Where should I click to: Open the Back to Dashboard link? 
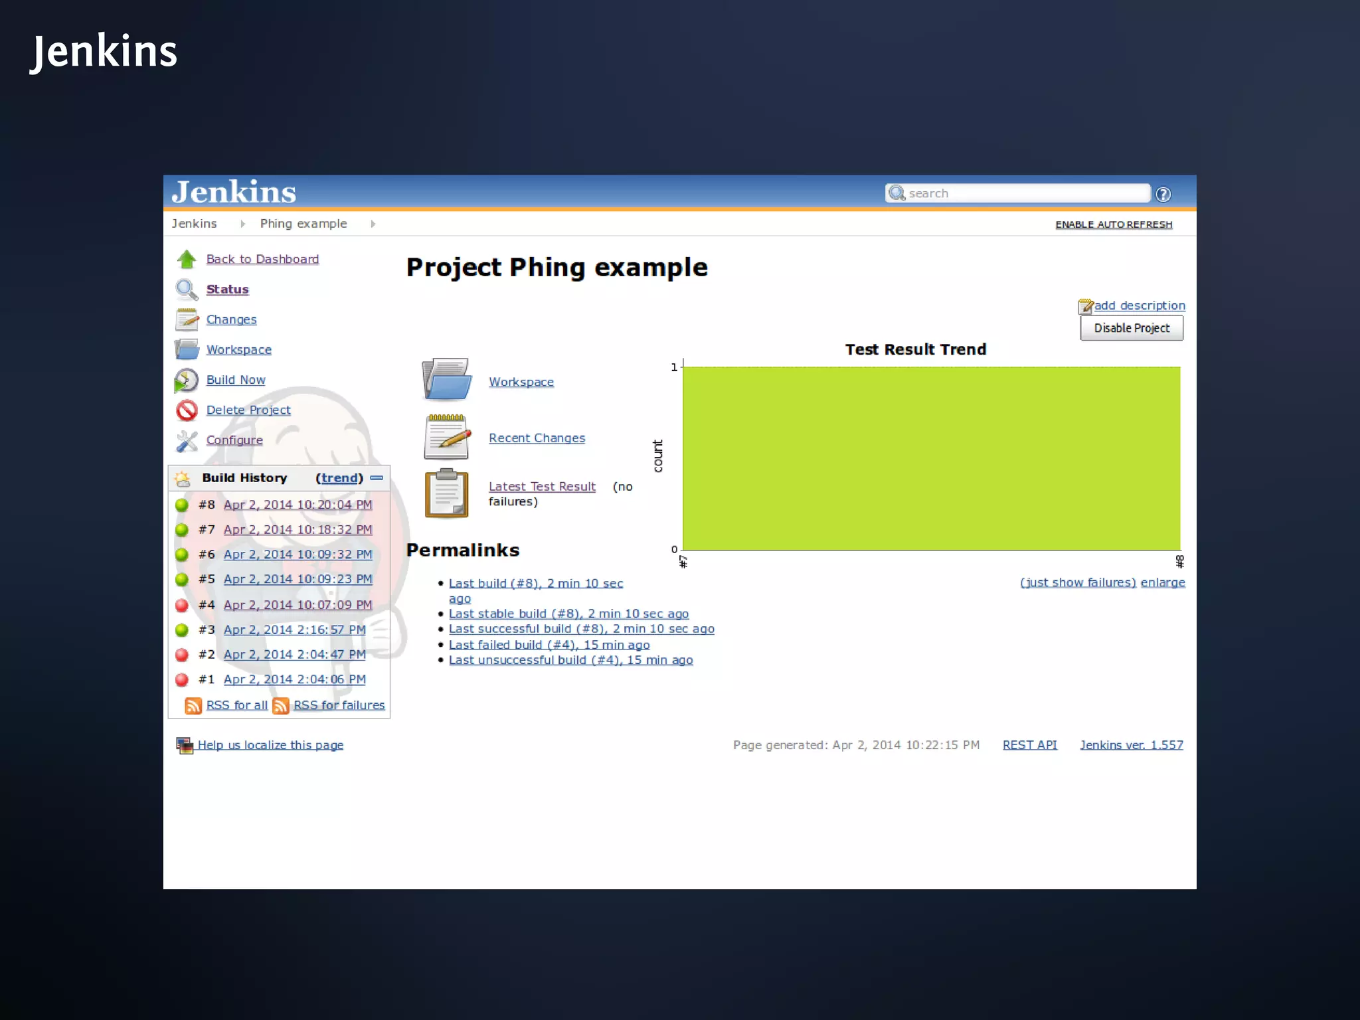coord(262,259)
